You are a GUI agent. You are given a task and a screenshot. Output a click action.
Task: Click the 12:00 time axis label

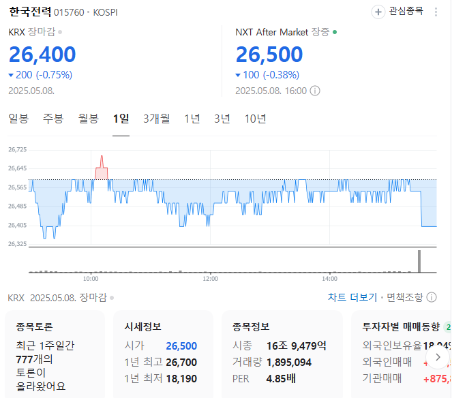pos(210,279)
